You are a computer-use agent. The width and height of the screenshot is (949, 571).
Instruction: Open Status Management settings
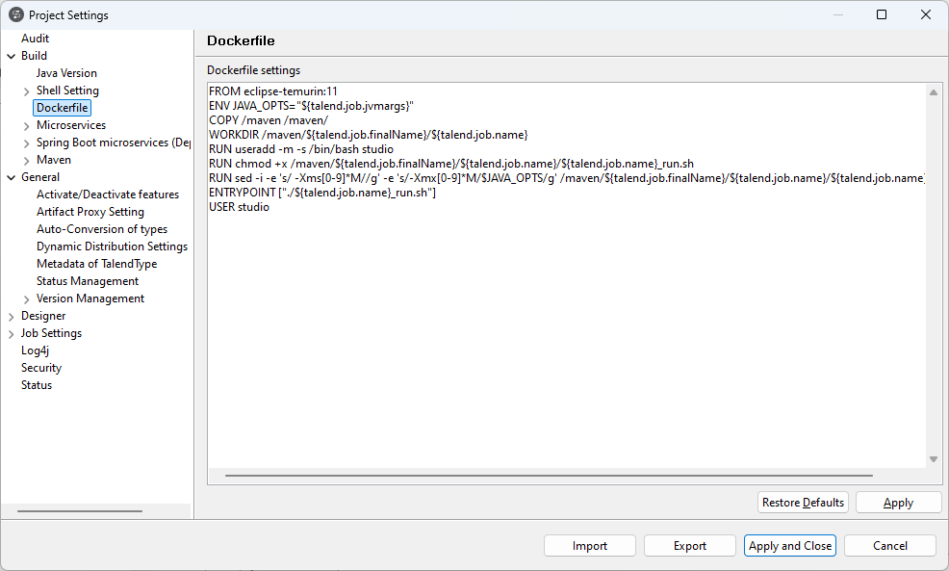tap(85, 280)
